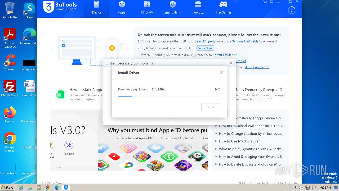
Task: Open the rear USB ports link
Action: pos(206,41)
